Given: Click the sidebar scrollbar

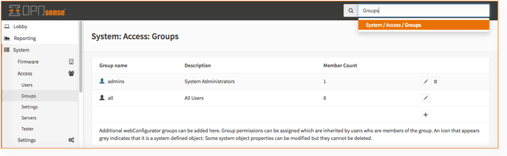Looking at the screenshot, I should coord(81,57).
